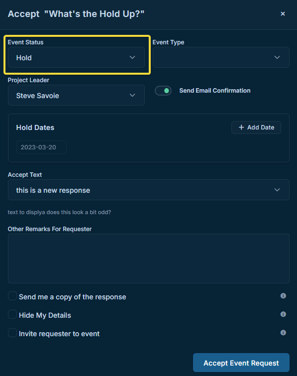Click the Event Status chevron arrow
The width and height of the screenshot is (297, 376).
click(x=132, y=57)
